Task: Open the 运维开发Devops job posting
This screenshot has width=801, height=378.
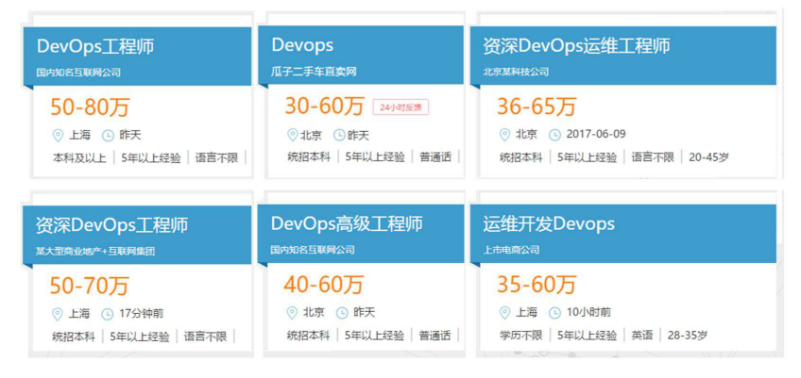Action: (549, 224)
